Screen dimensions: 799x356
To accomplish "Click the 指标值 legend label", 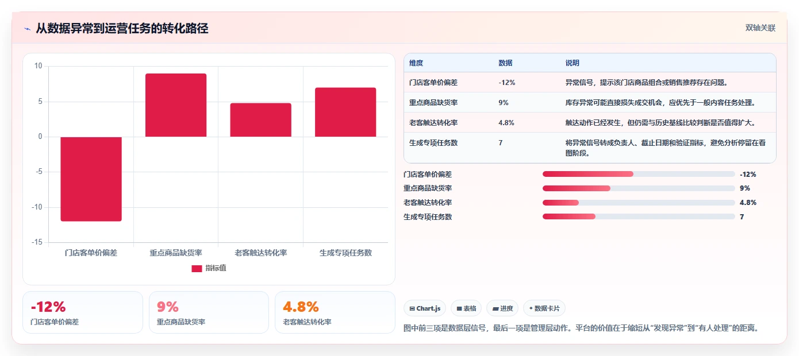I will [216, 268].
